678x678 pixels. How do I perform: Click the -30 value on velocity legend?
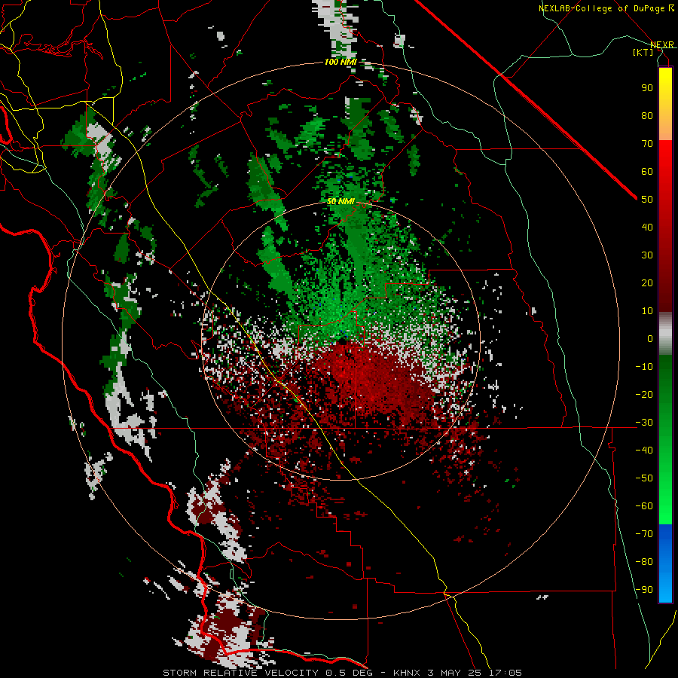644,423
